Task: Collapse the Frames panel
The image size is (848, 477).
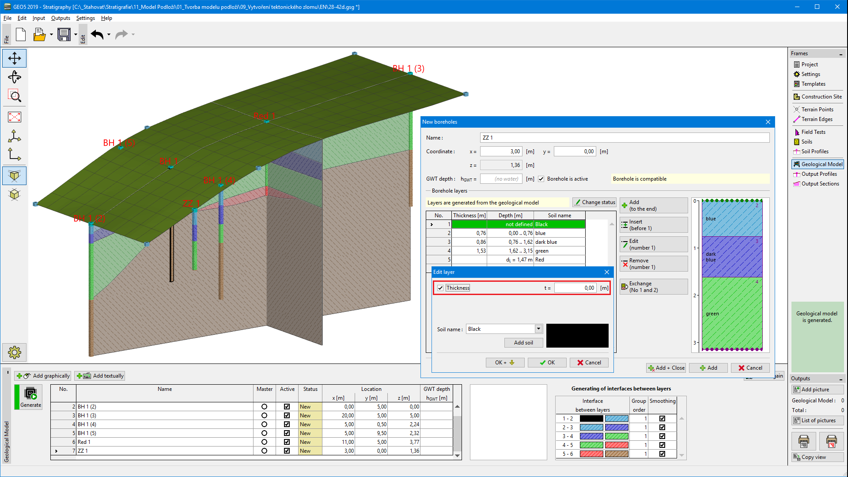Action: (x=840, y=54)
